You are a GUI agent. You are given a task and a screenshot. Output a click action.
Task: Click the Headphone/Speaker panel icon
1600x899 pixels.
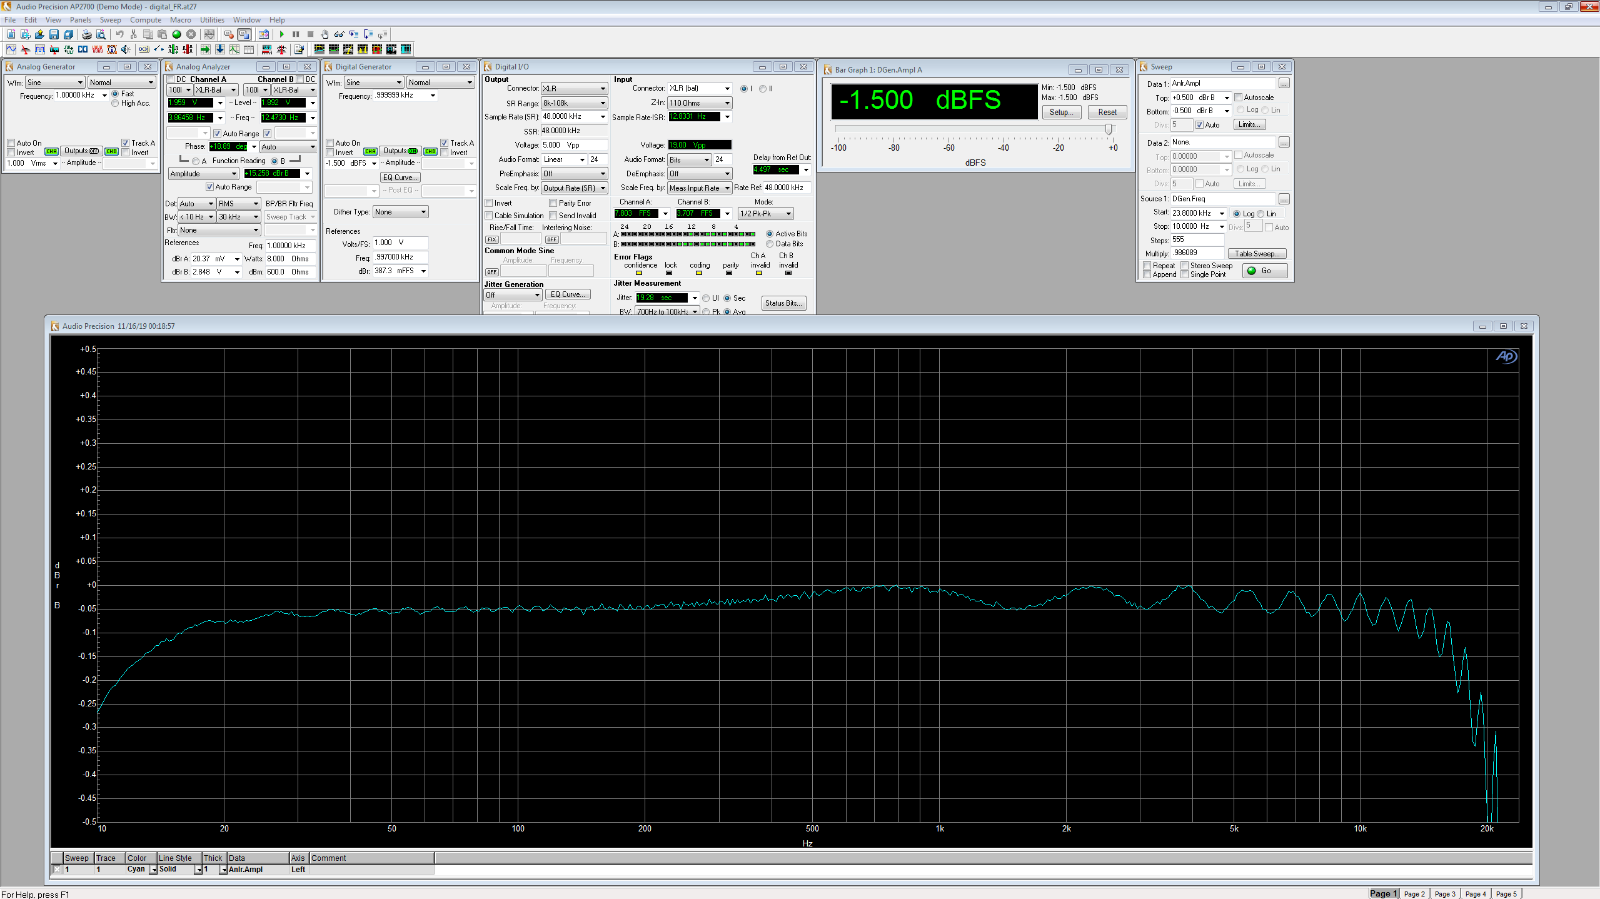click(x=126, y=49)
